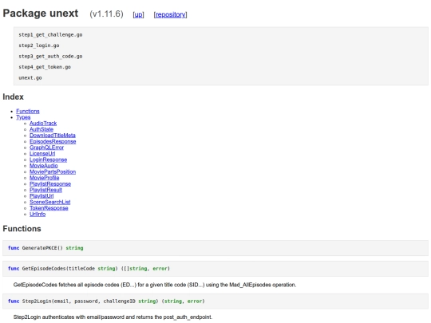431x323 pixels.
Task: Click the Index section heading
Action: pos(14,97)
